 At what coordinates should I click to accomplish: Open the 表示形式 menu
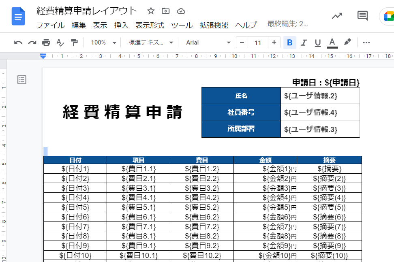coord(150,25)
